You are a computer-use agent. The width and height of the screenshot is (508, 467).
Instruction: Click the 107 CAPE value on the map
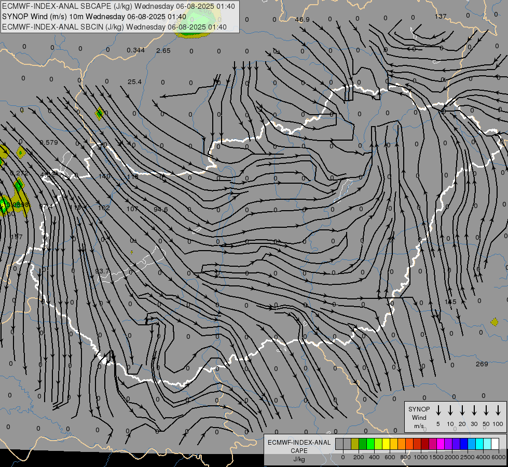[132, 209]
